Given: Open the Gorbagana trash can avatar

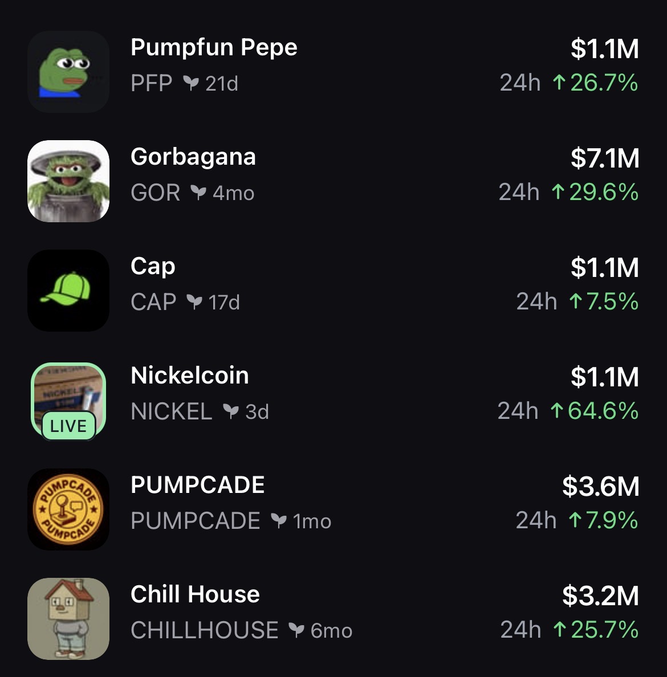Looking at the screenshot, I should tap(68, 181).
